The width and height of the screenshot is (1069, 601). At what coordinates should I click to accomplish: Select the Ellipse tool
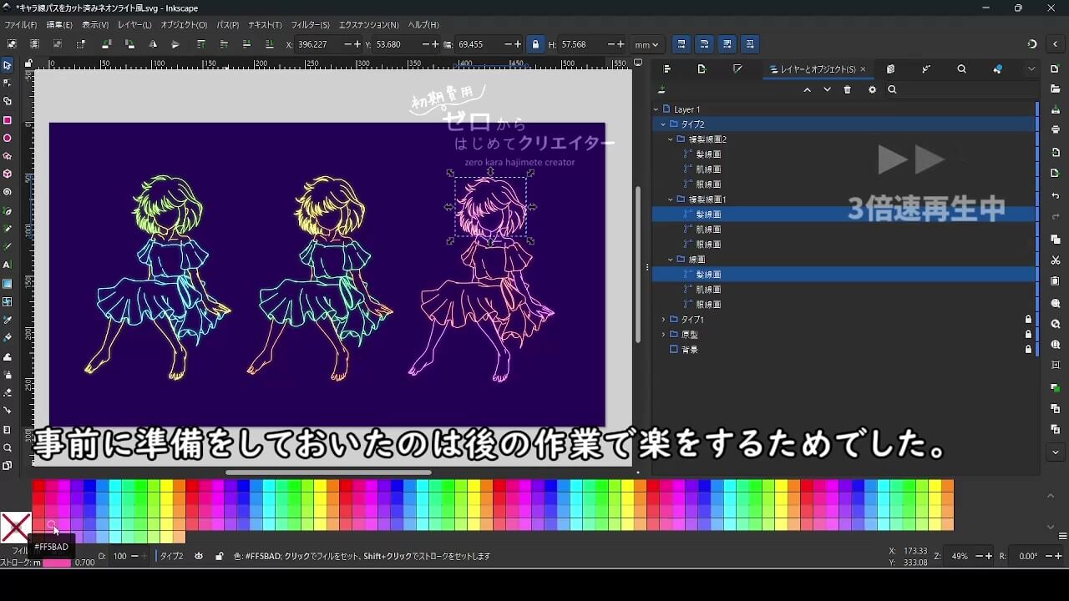tap(8, 139)
